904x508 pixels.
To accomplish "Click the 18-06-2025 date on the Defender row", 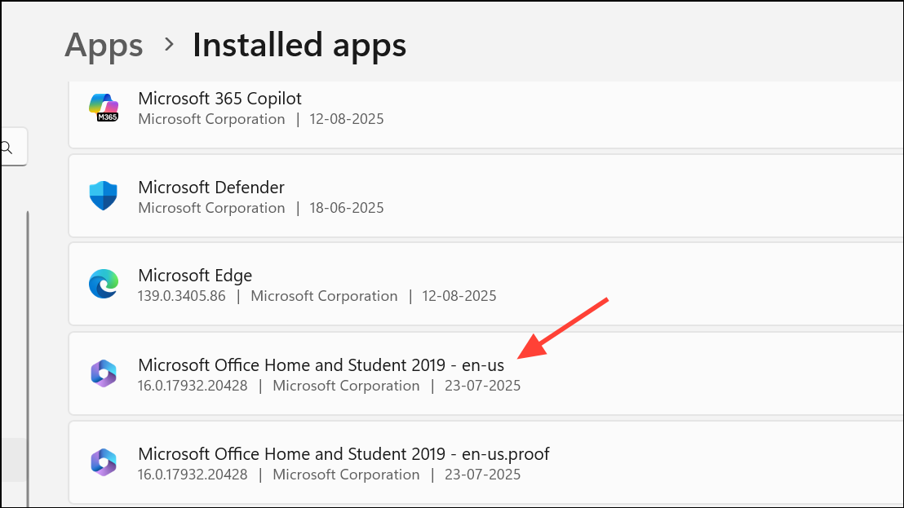I will tap(347, 208).
